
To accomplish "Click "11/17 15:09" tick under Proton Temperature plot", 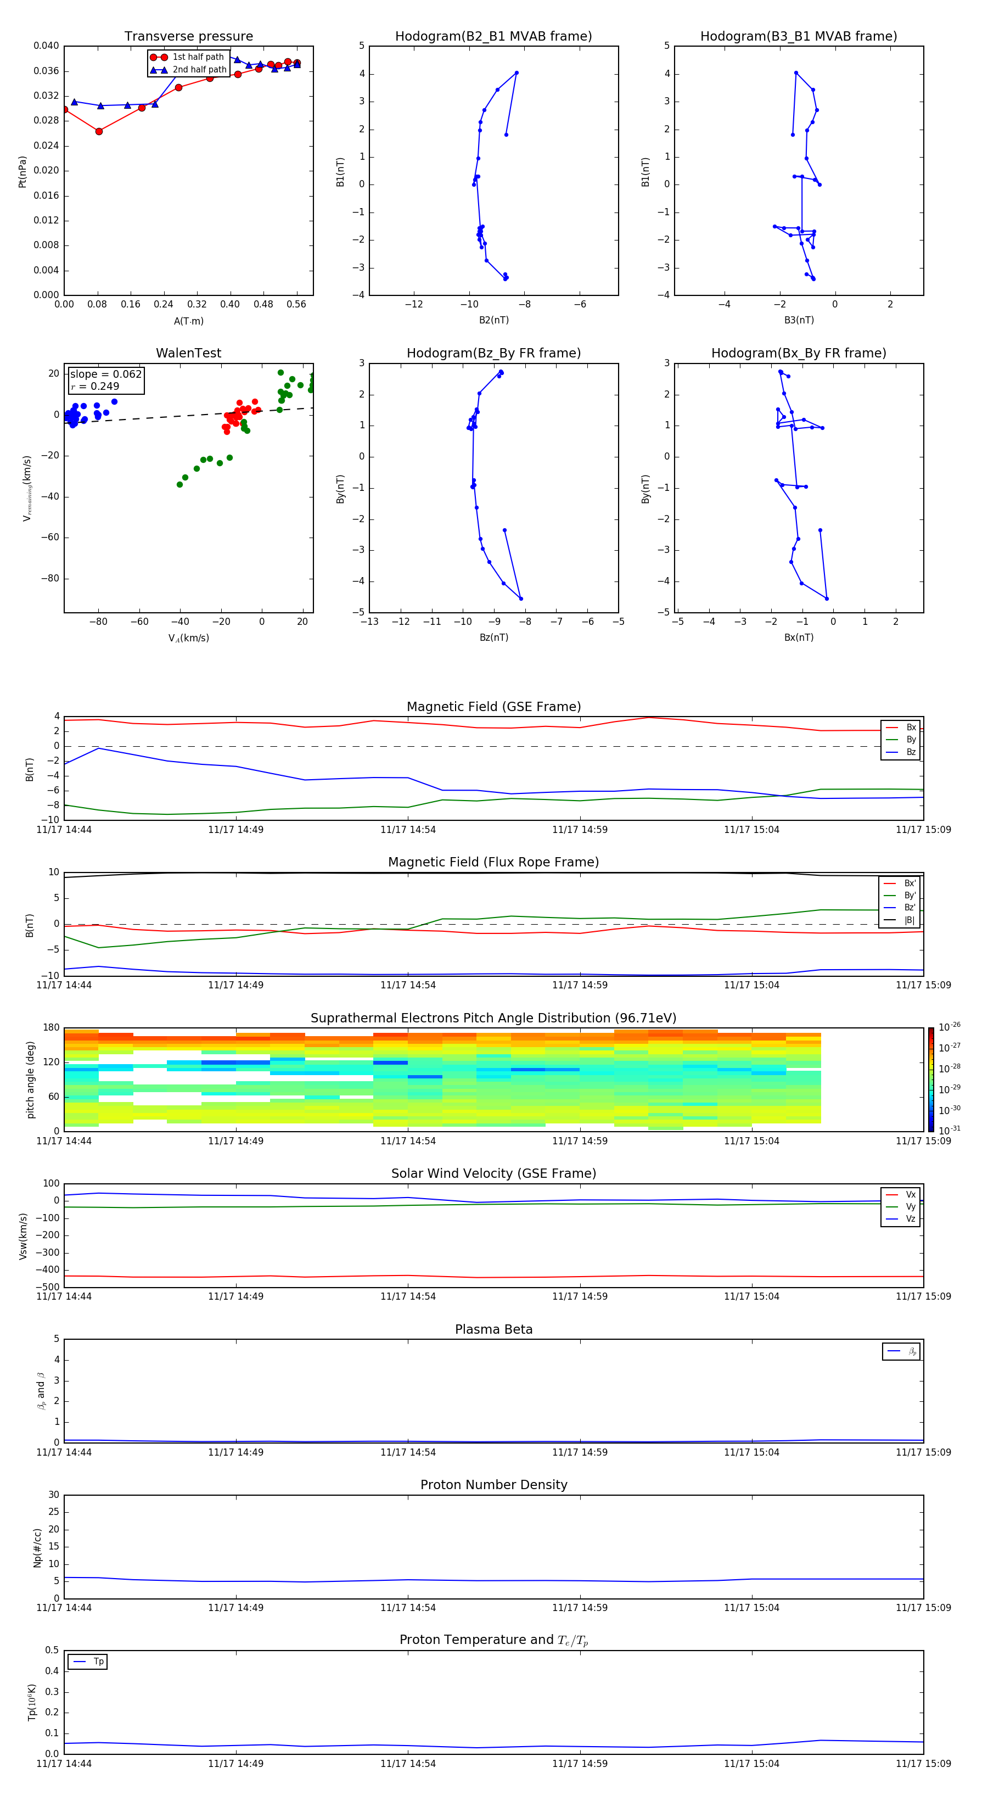I will (x=923, y=1764).
